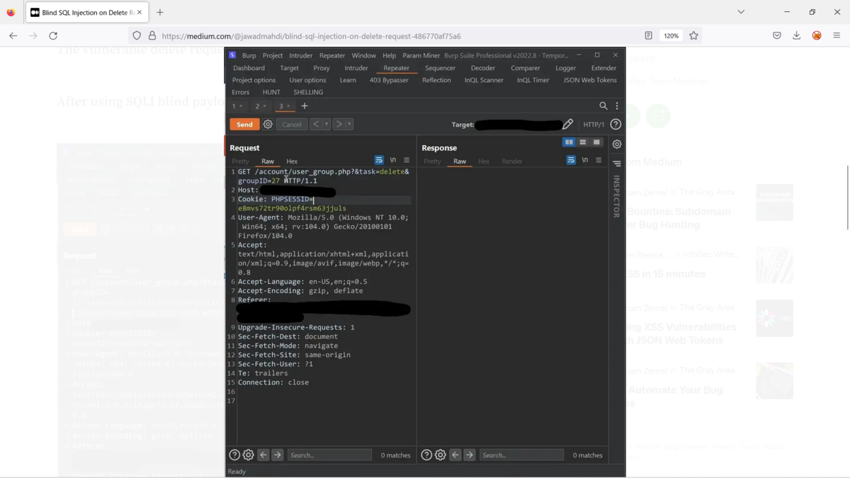Open request search settings gear
Viewport: 850px width, 478px height.
(x=249, y=455)
